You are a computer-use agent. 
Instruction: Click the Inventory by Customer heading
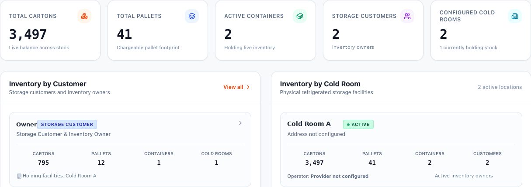coord(48,84)
